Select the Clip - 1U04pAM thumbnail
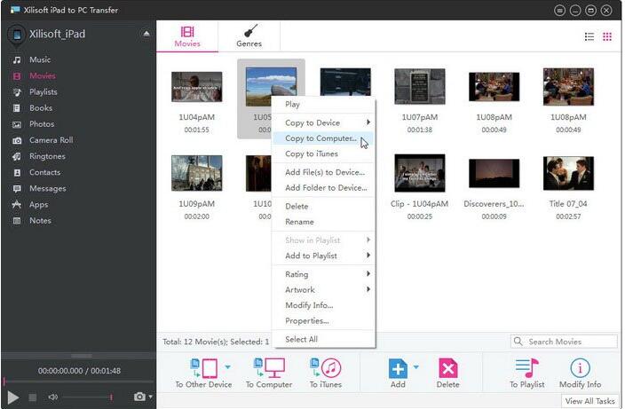Image resolution: width=625 pixels, height=409 pixels. [420, 173]
